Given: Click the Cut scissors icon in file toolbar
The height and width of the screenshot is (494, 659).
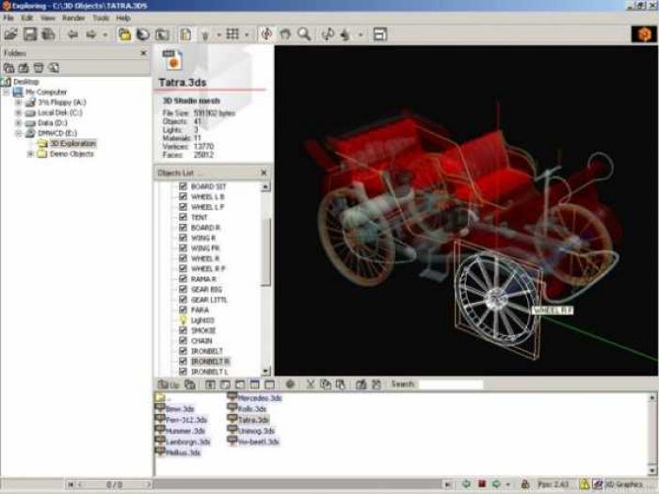Looking at the screenshot, I should coord(310,384).
